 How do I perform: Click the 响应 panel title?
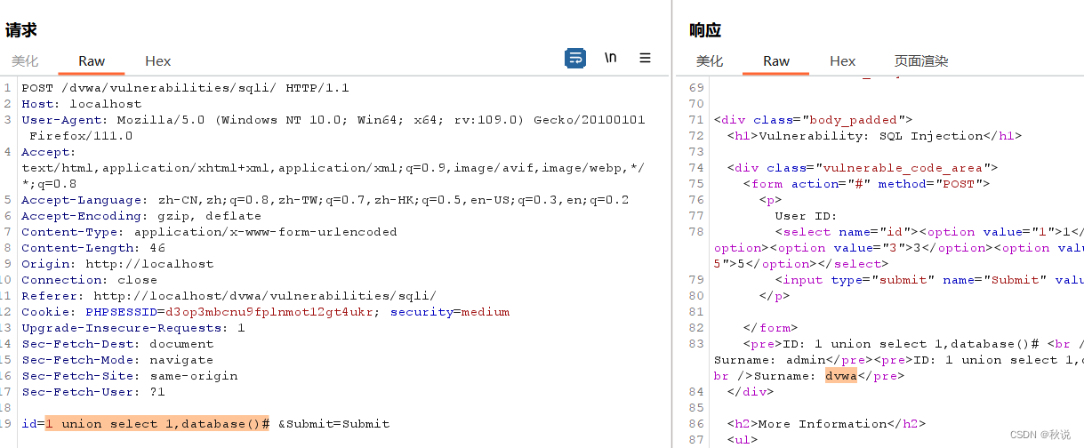click(705, 30)
